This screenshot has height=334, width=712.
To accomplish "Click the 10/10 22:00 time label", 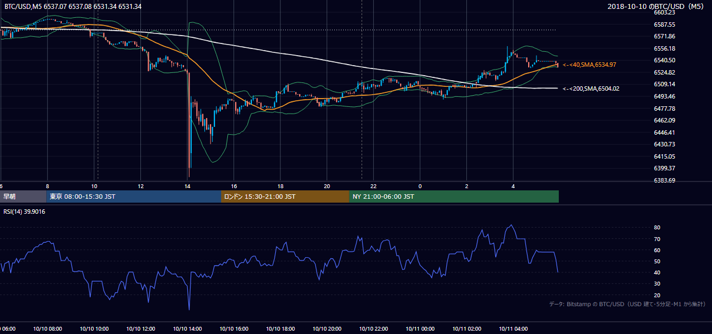I will coord(374,329).
